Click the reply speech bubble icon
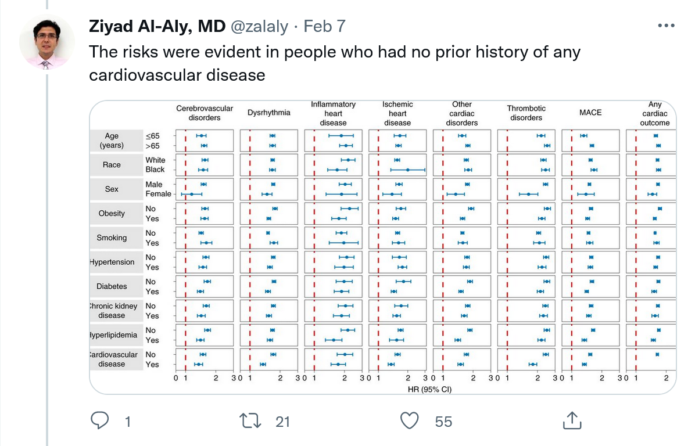Viewport: 695px width, 446px height. [100, 420]
